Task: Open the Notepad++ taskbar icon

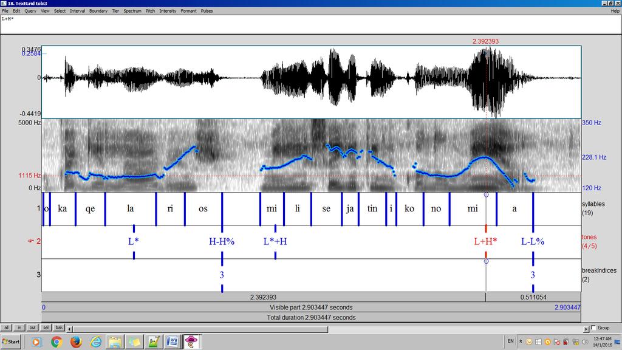Action: pyautogui.click(x=154, y=341)
